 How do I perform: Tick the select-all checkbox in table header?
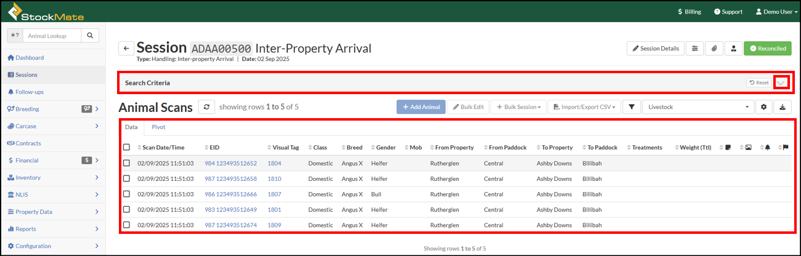tap(126, 148)
